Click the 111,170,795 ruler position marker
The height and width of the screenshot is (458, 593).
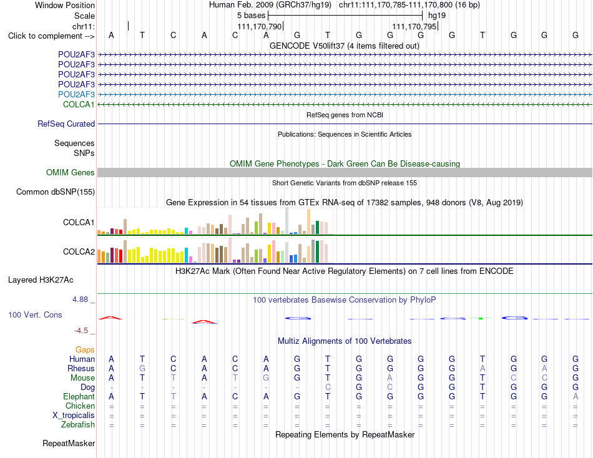click(x=414, y=26)
